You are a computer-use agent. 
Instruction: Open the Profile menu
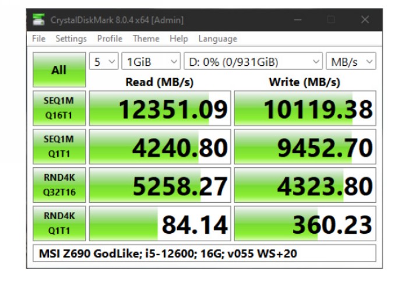(x=110, y=38)
